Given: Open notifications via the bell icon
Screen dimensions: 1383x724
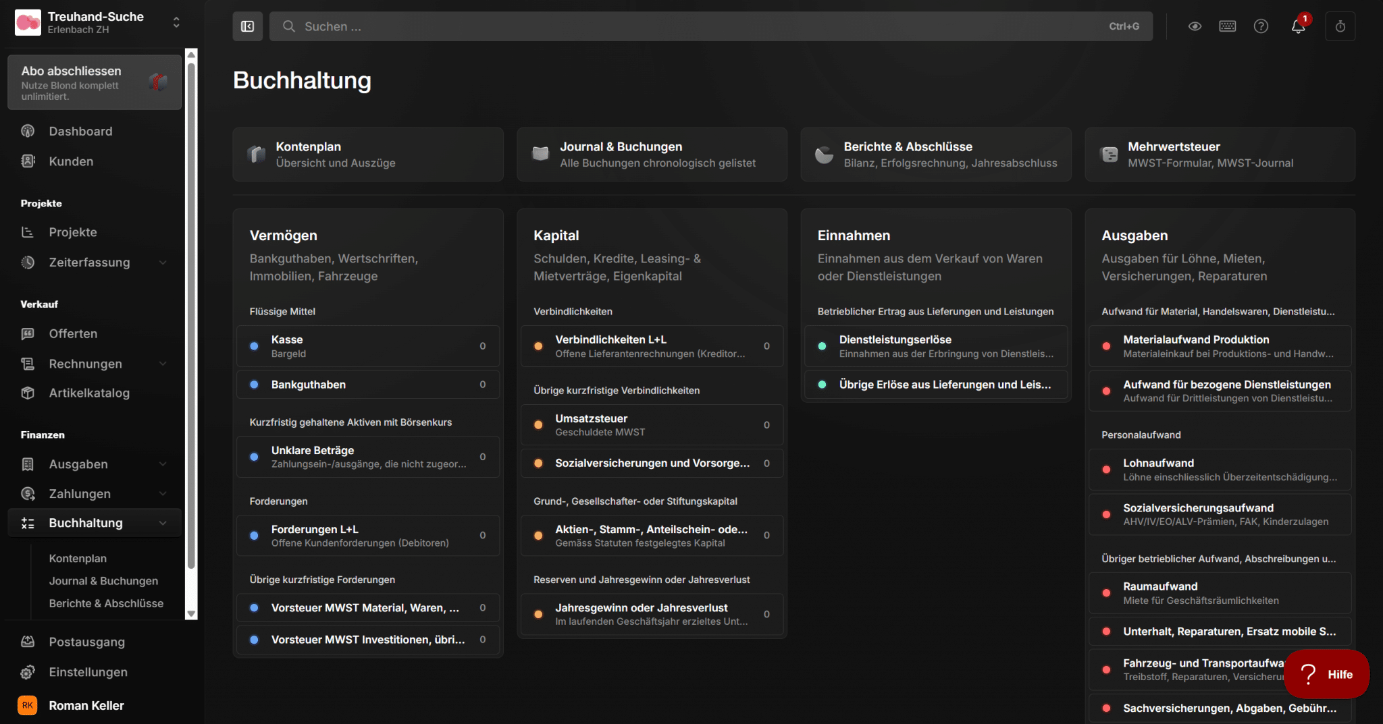Looking at the screenshot, I should pyautogui.click(x=1297, y=26).
